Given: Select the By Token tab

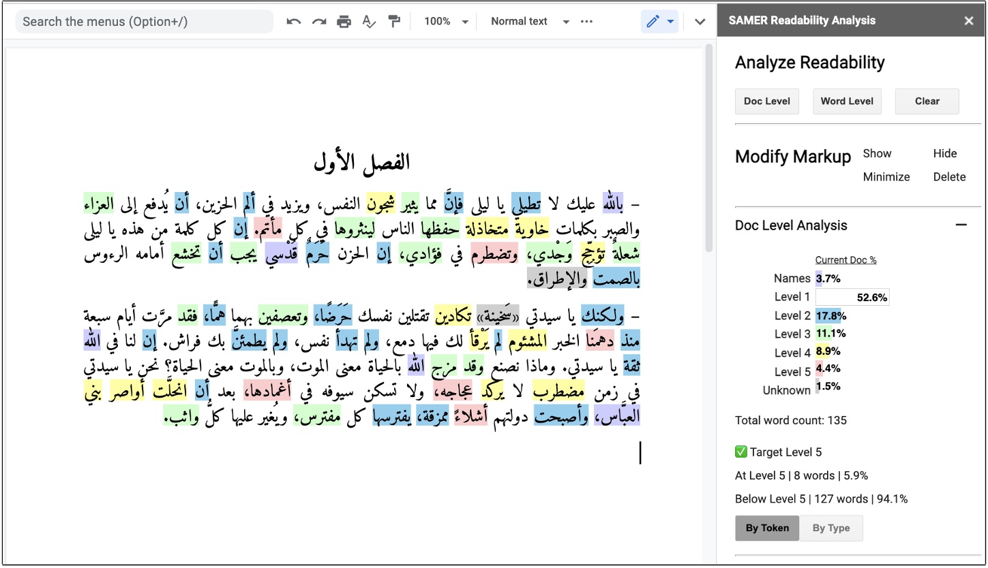Looking at the screenshot, I should point(766,528).
